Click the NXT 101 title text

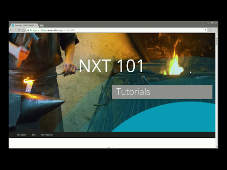[111, 66]
